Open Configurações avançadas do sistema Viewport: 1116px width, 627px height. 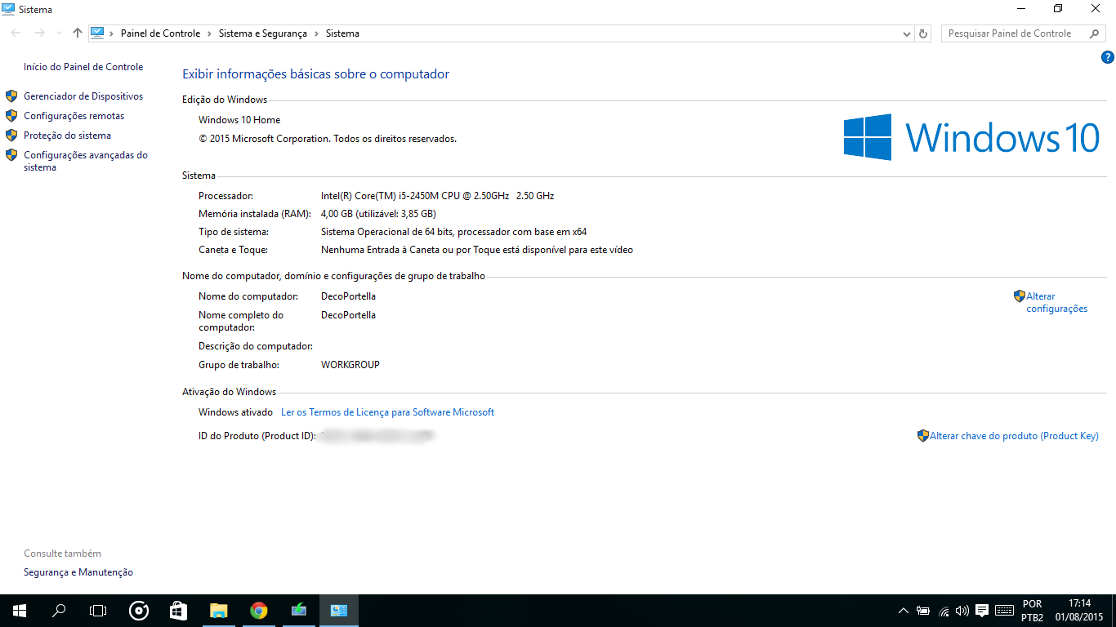tap(86, 161)
